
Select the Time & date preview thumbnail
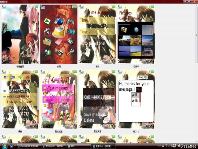coord(97,34)
